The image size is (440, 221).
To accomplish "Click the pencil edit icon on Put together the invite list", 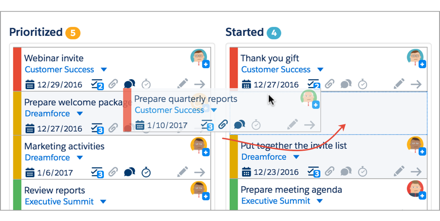I will [x=399, y=172].
